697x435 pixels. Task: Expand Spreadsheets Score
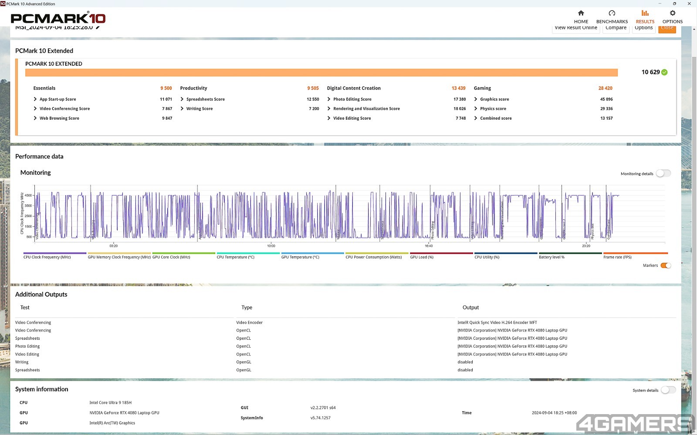point(182,99)
